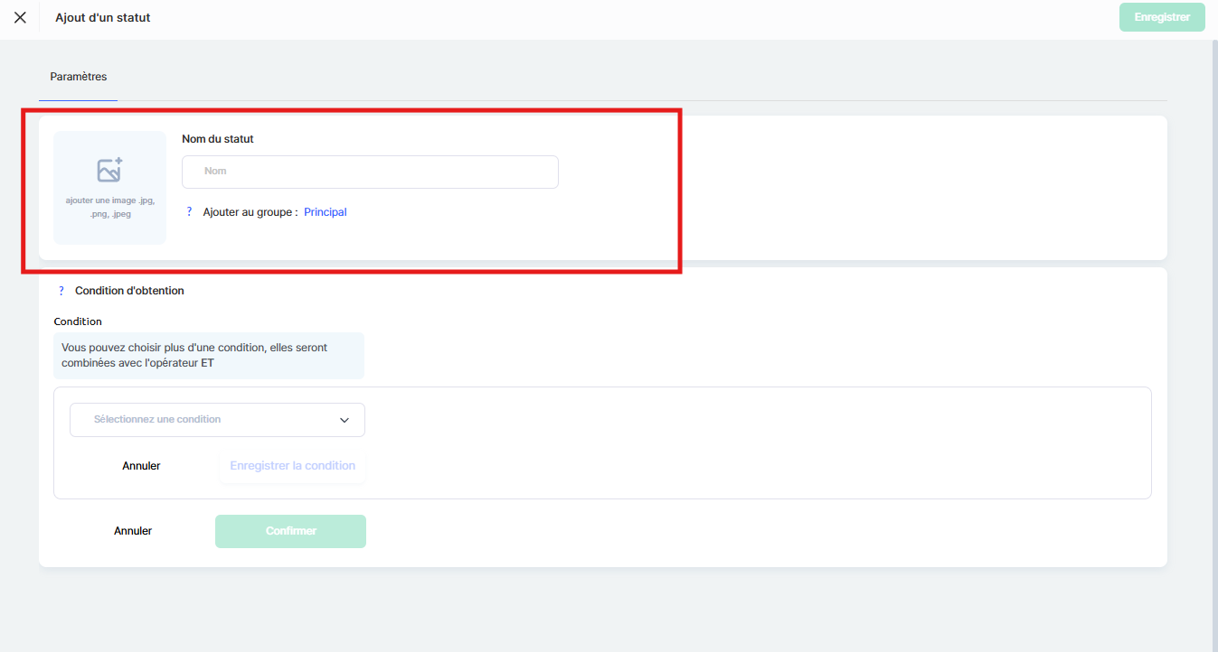The height and width of the screenshot is (652, 1218).
Task: Click the 'Ajouter au groupe' label
Action: coord(250,212)
